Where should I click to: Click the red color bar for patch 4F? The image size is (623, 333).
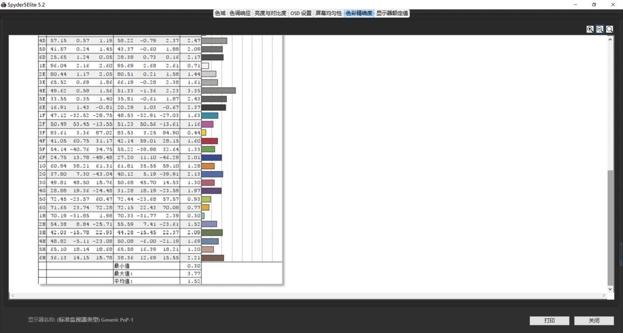pos(210,141)
